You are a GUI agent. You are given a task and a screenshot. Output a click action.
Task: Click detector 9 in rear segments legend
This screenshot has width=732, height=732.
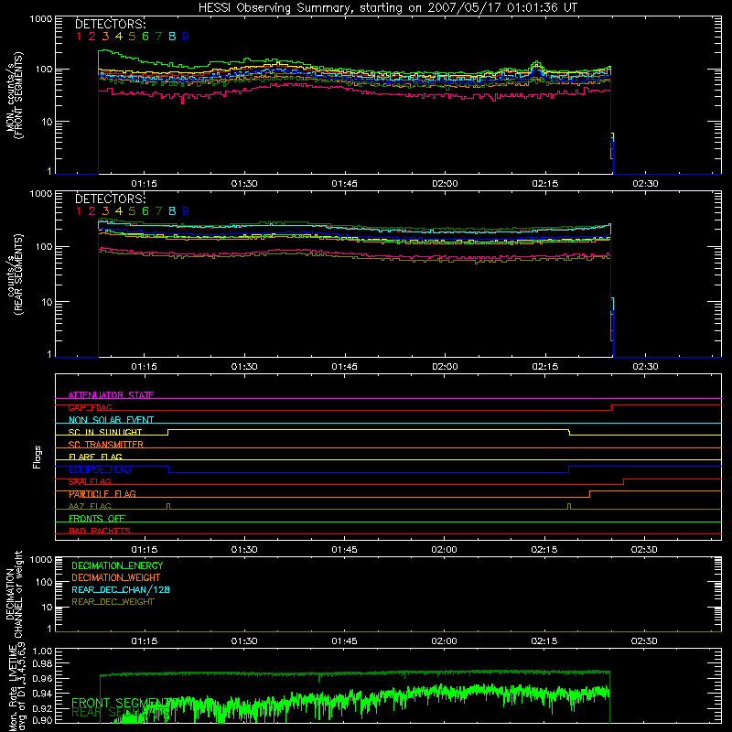click(x=186, y=211)
